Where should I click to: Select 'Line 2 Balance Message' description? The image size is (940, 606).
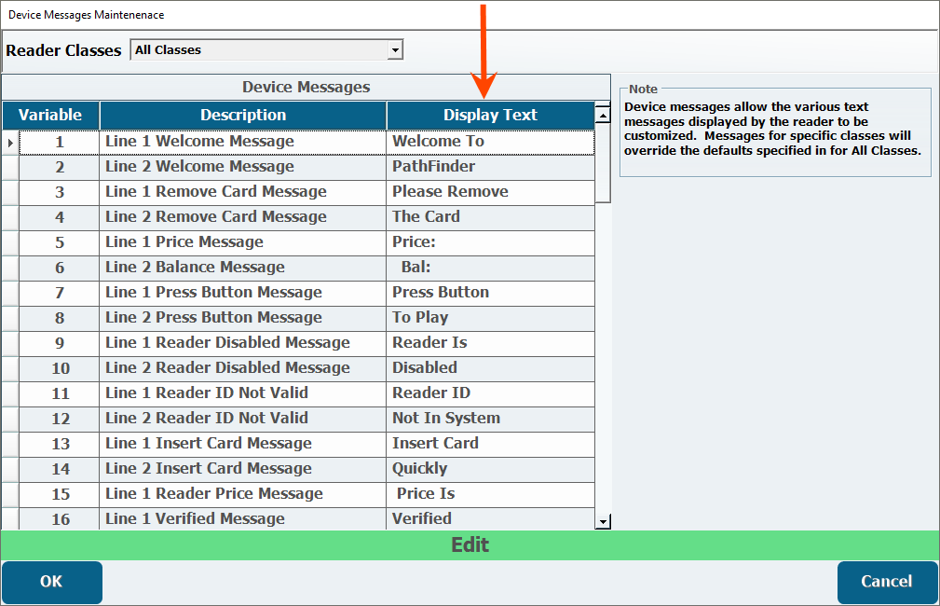pyautogui.click(x=195, y=267)
